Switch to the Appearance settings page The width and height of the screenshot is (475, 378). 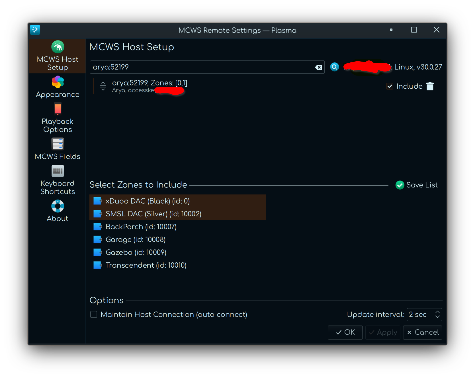(57, 87)
